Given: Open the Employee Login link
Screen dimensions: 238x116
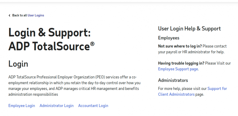Looking at the screenshot, I should tap(22, 106).
